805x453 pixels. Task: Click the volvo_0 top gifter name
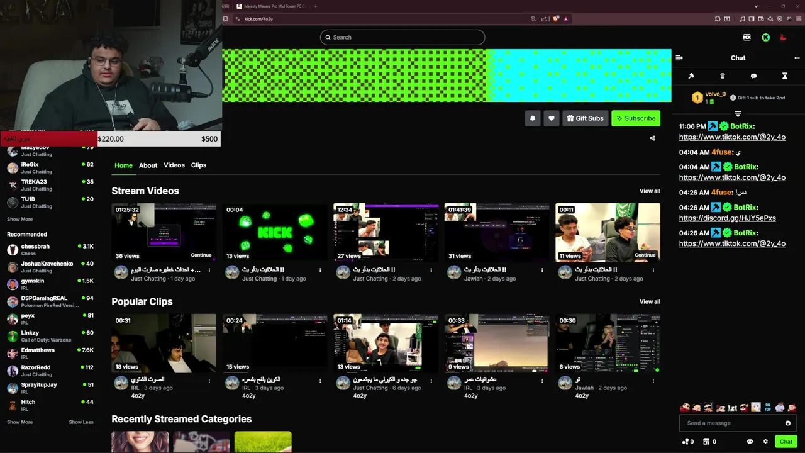(x=716, y=94)
